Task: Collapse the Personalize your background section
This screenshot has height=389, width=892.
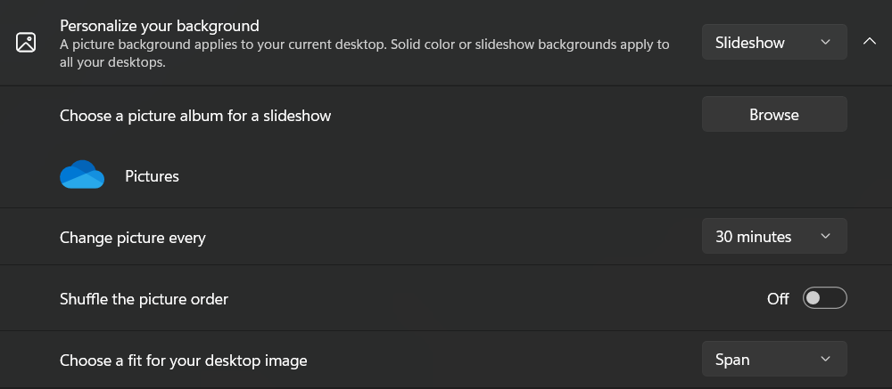Action: 870,43
